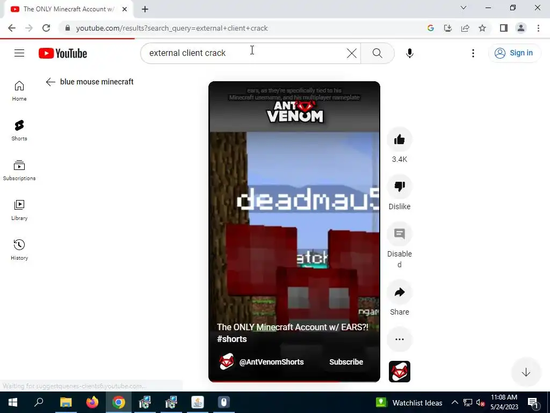Open the mouse app on taskbar
The width and height of the screenshot is (550, 413).
pyautogui.click(x=224, y=402)
